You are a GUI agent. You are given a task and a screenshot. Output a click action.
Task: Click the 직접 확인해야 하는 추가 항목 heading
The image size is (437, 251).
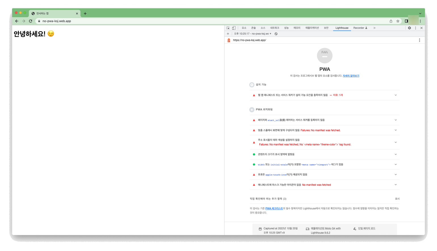[268, 199]
